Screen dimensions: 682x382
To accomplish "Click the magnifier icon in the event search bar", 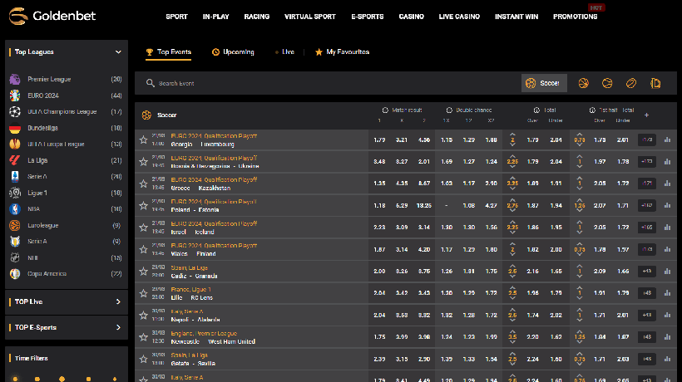I will (150, 83).
